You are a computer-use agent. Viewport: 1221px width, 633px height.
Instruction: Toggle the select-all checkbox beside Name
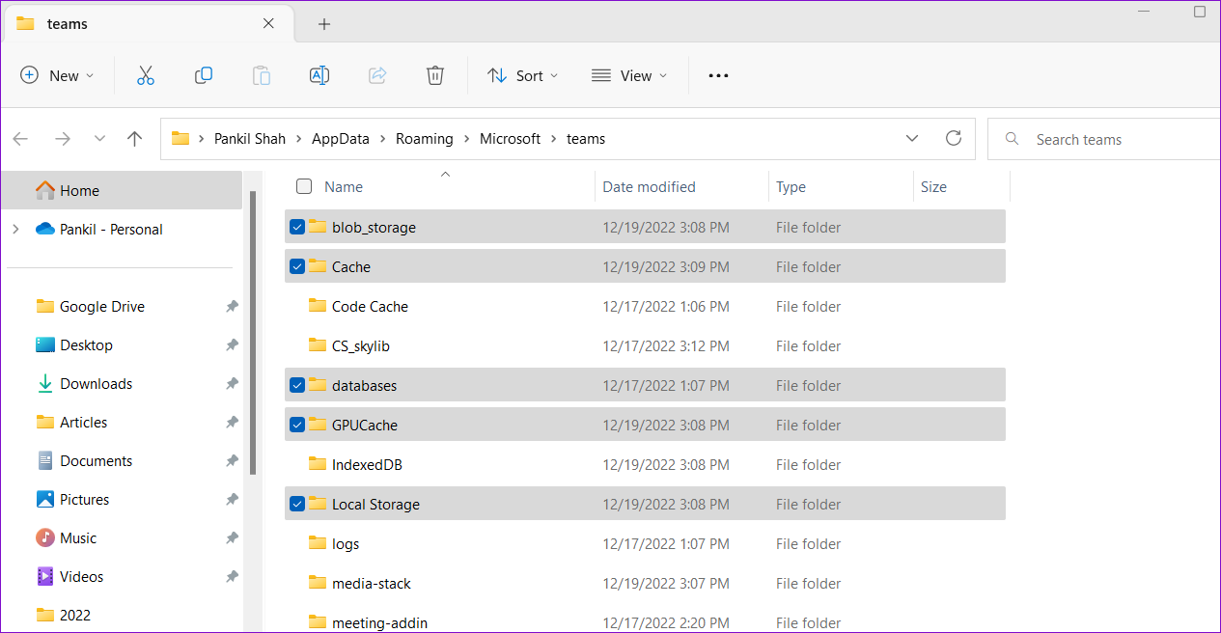click(x=304, y=186)
